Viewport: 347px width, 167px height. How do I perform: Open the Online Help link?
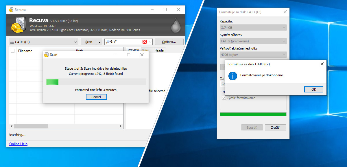pyautogui.click(x=18, y=144)
